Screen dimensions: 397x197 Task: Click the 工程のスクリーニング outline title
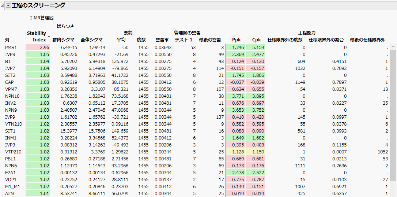pos(38,5)
